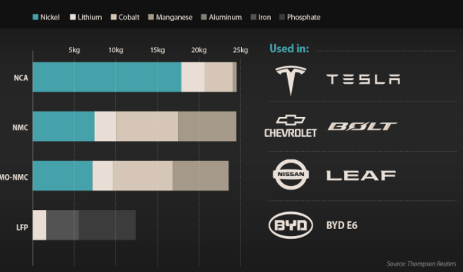Click the NCA row label

click(21, 78)
